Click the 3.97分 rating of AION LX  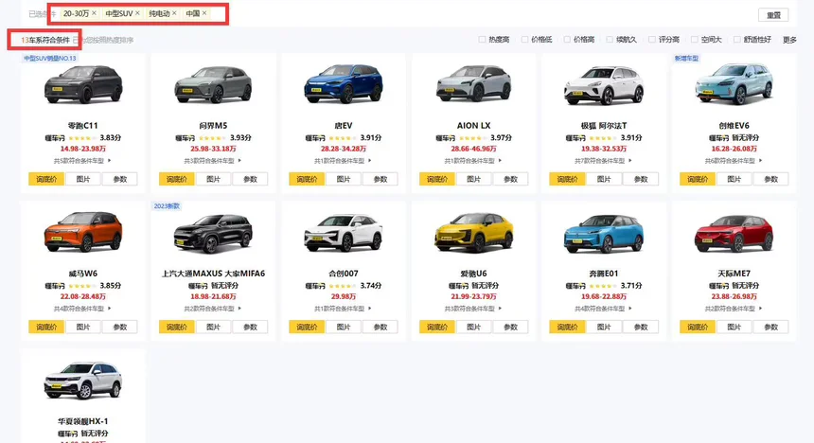coord(501,137)
